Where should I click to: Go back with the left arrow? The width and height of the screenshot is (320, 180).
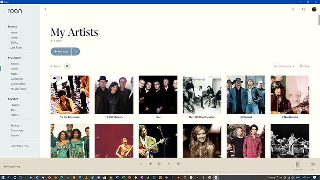[45, 9]
